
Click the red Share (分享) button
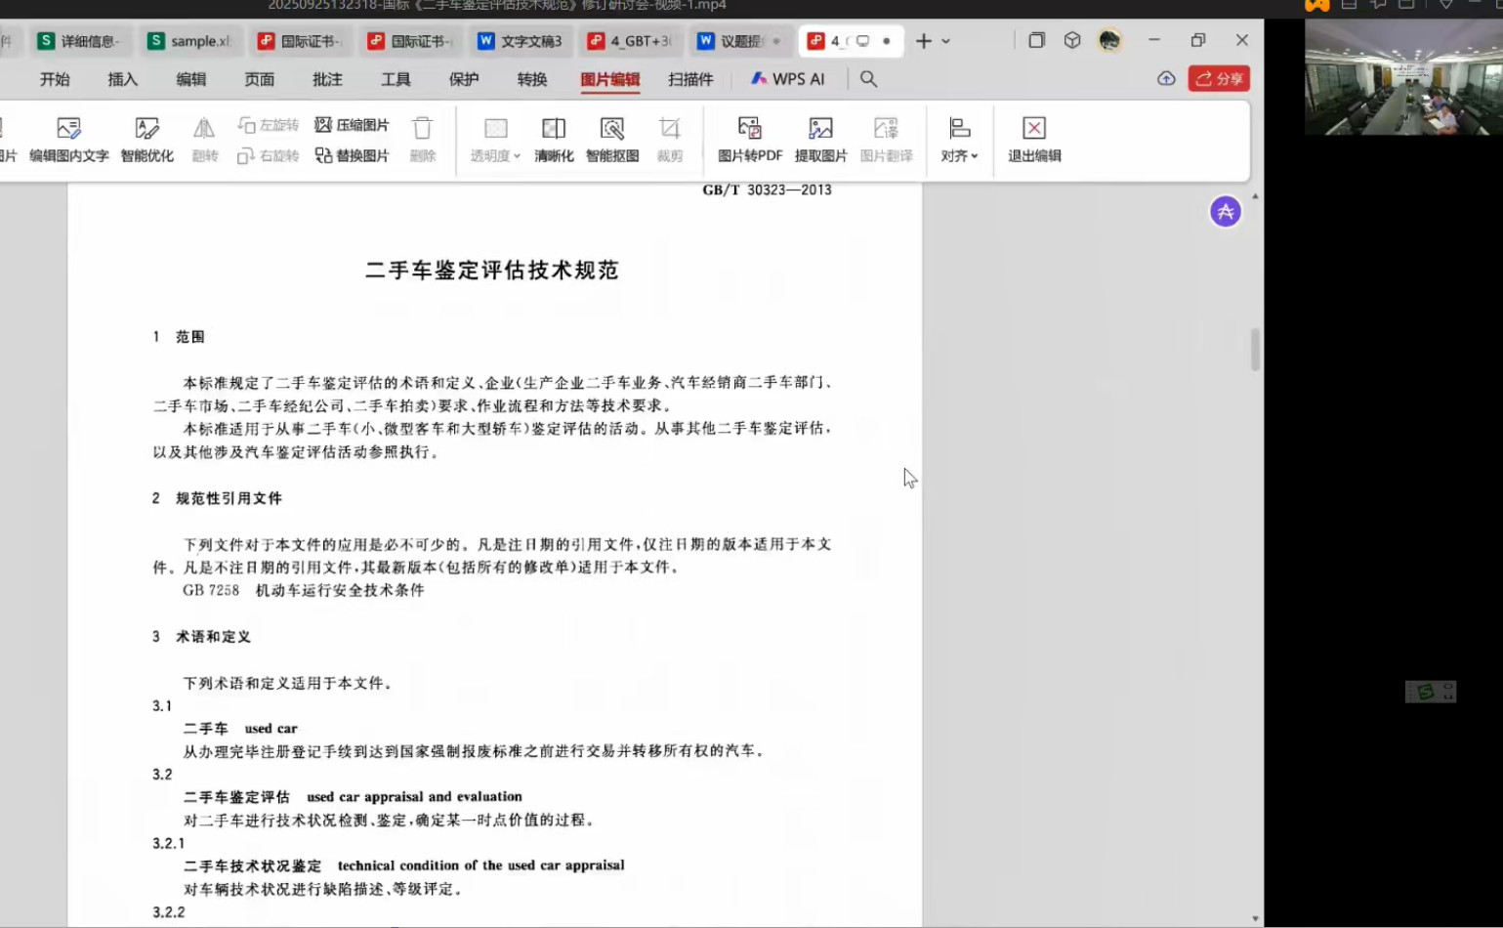pyautogui.click(x=1219, y=79)
